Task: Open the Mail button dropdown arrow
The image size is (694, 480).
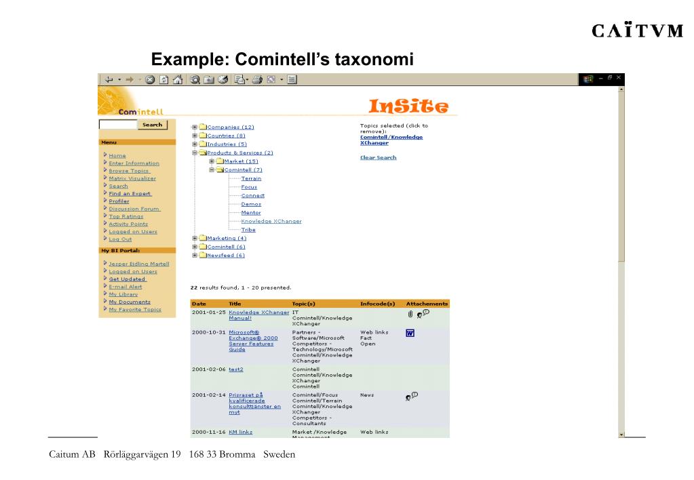Action: tap(247, 79)
